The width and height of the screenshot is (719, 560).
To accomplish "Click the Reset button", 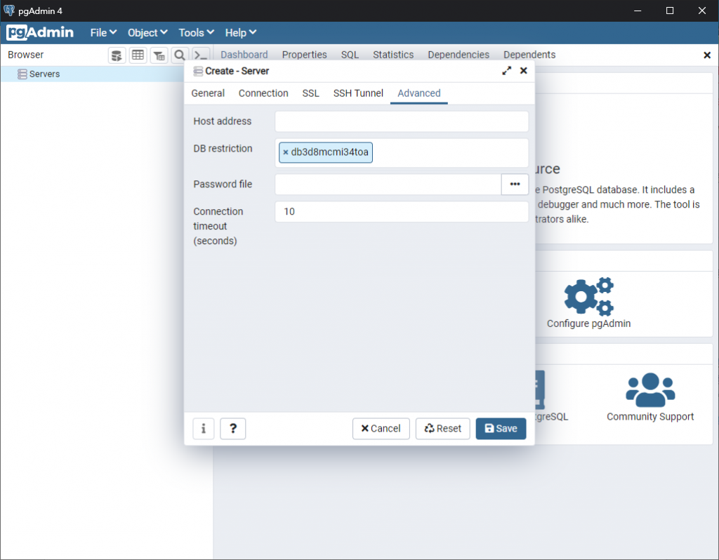I will (x=442, y=429).
